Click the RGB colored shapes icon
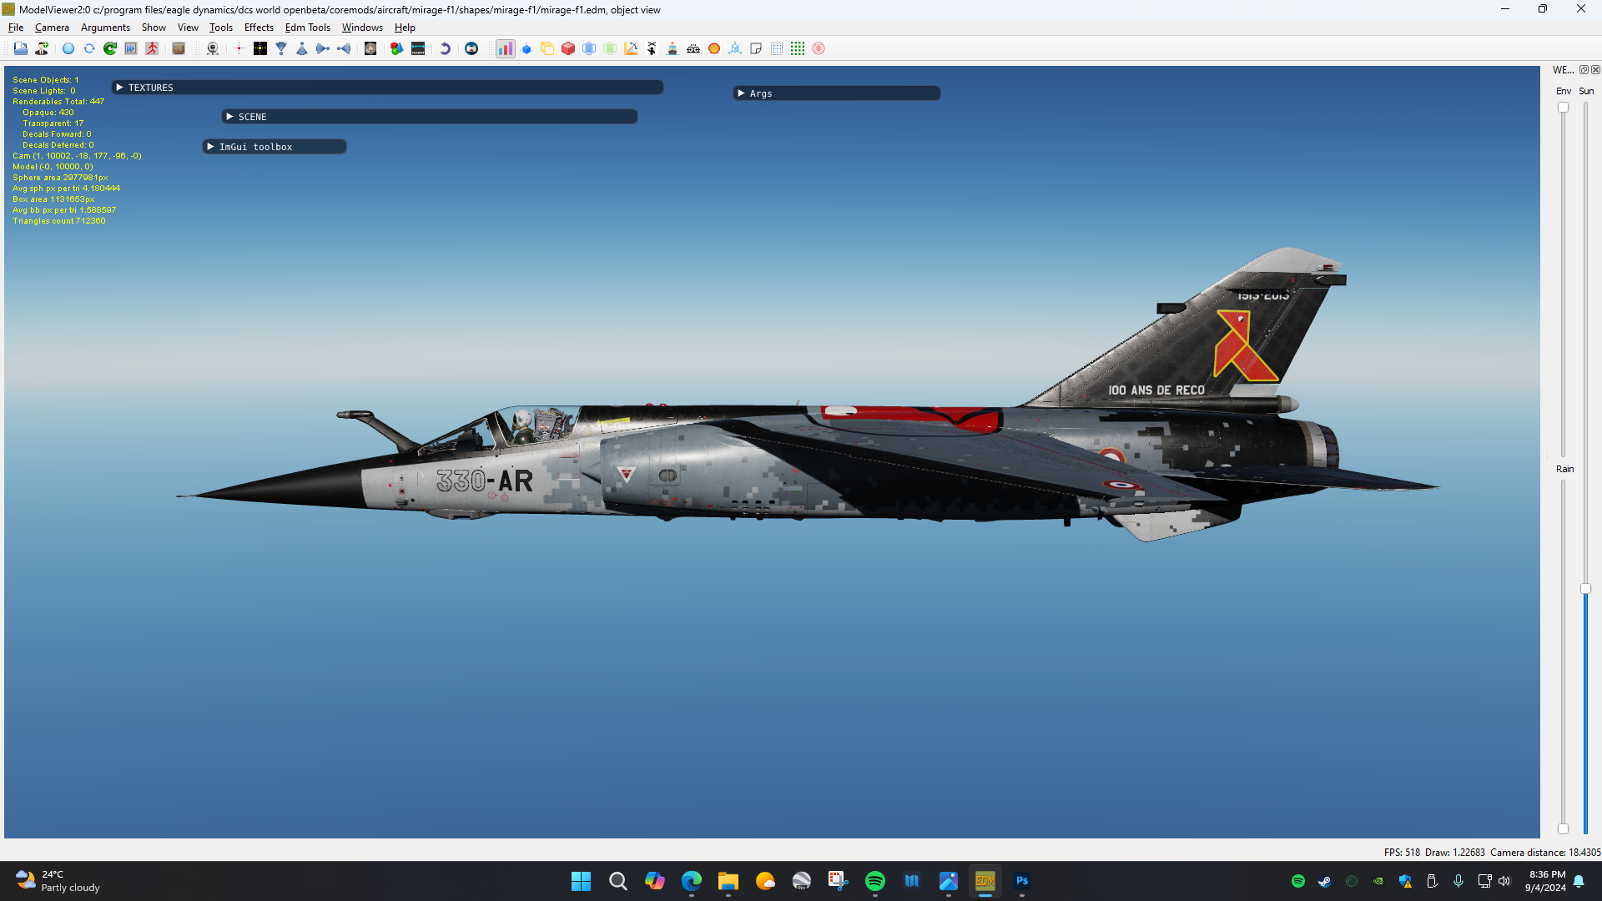1602x901 pixels. pyautogui.click(x=397, y=48)
